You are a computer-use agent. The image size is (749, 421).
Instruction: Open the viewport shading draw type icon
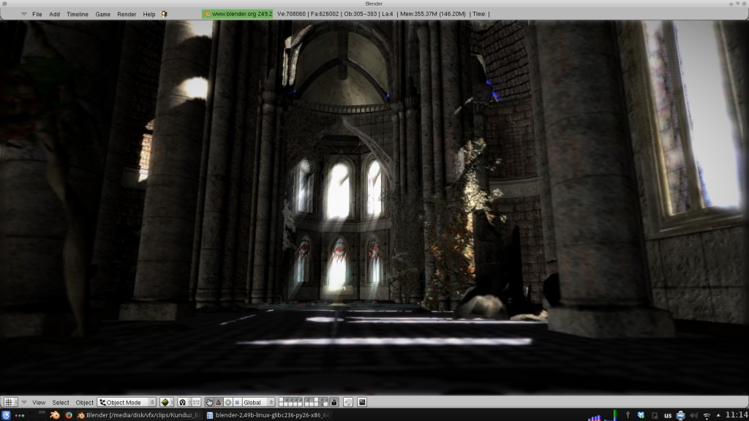click(x=164, y=402)
